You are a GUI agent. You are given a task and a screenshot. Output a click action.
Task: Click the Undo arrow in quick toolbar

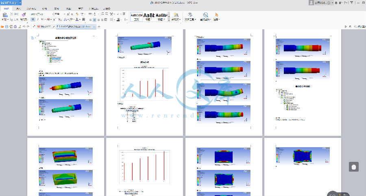coord(24,26)
